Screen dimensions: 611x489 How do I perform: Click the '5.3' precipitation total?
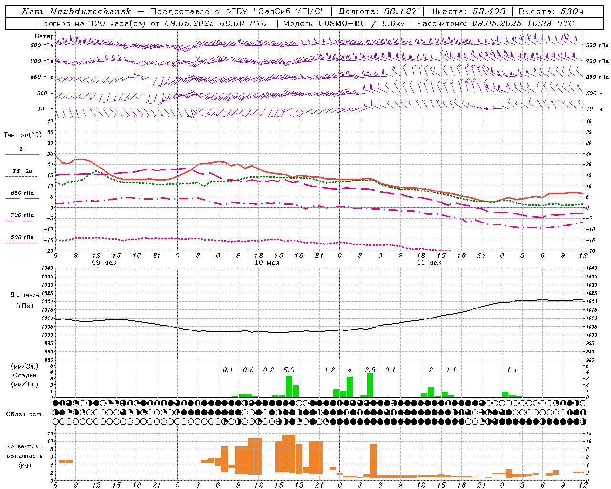tap(289, 370)
